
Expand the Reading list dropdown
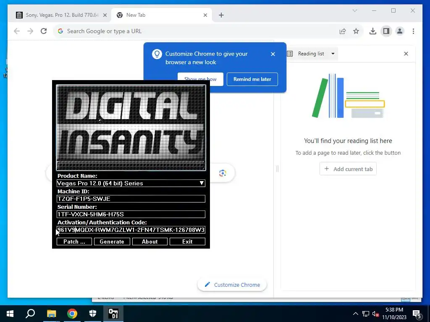coord(333,54)
